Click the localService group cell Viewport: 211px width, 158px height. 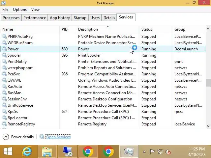coord(185,124)
